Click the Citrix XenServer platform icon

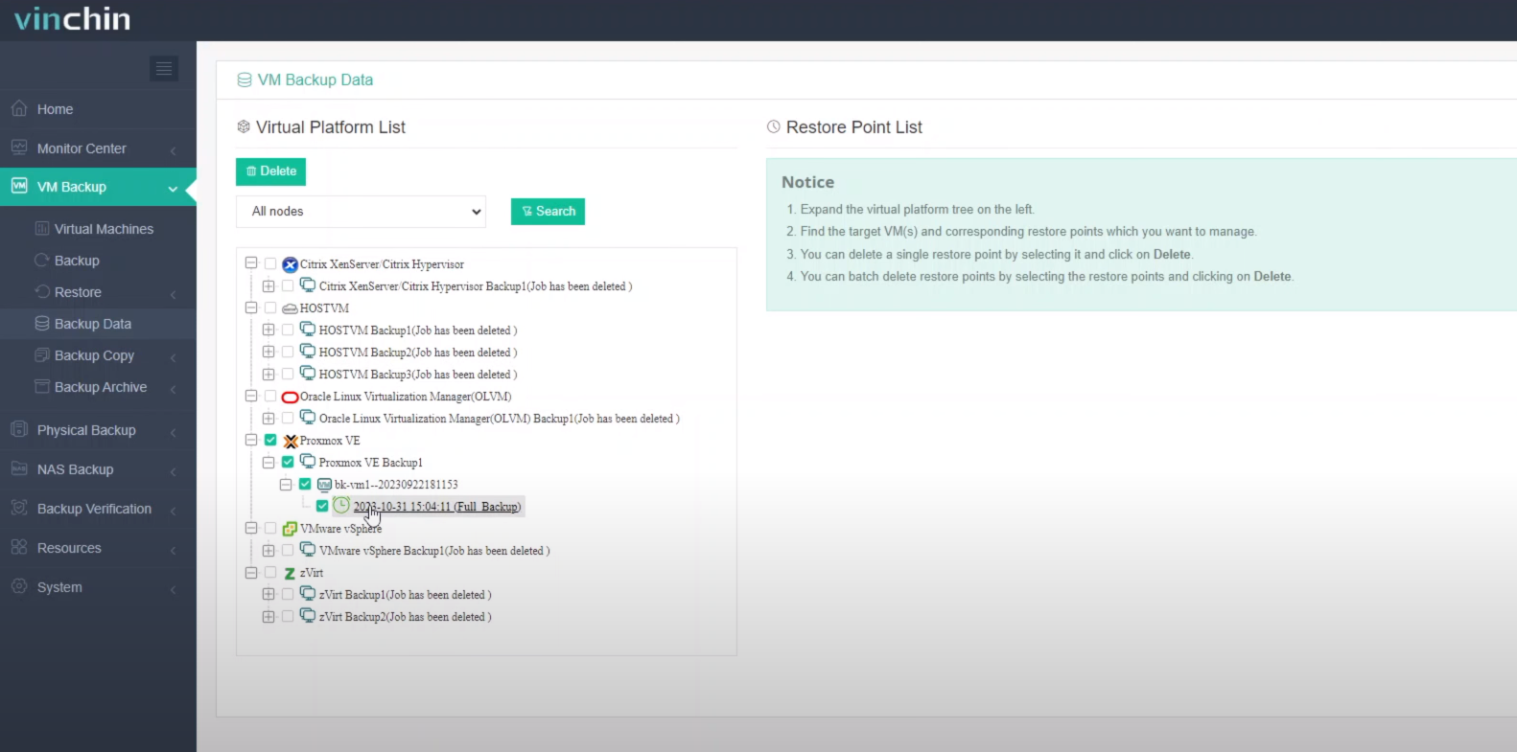coord(290,264)
